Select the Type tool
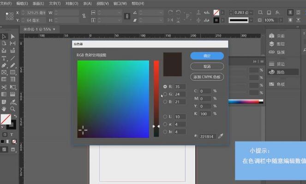This screenshot has width=306, height=184. coord(4,58)
